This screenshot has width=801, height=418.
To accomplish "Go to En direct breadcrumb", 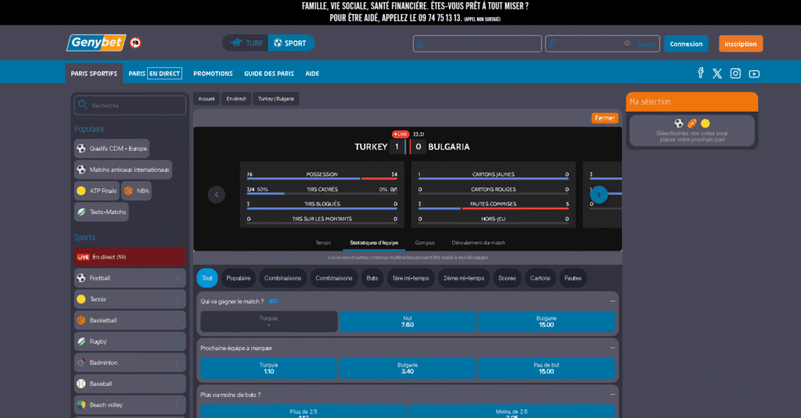I will click(x=236, y=99).
